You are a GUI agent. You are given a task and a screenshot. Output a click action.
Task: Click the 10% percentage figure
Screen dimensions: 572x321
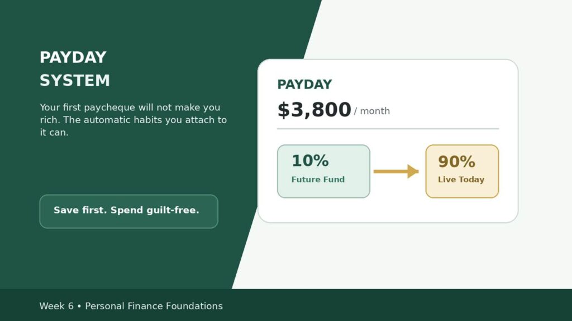point(310,161)
